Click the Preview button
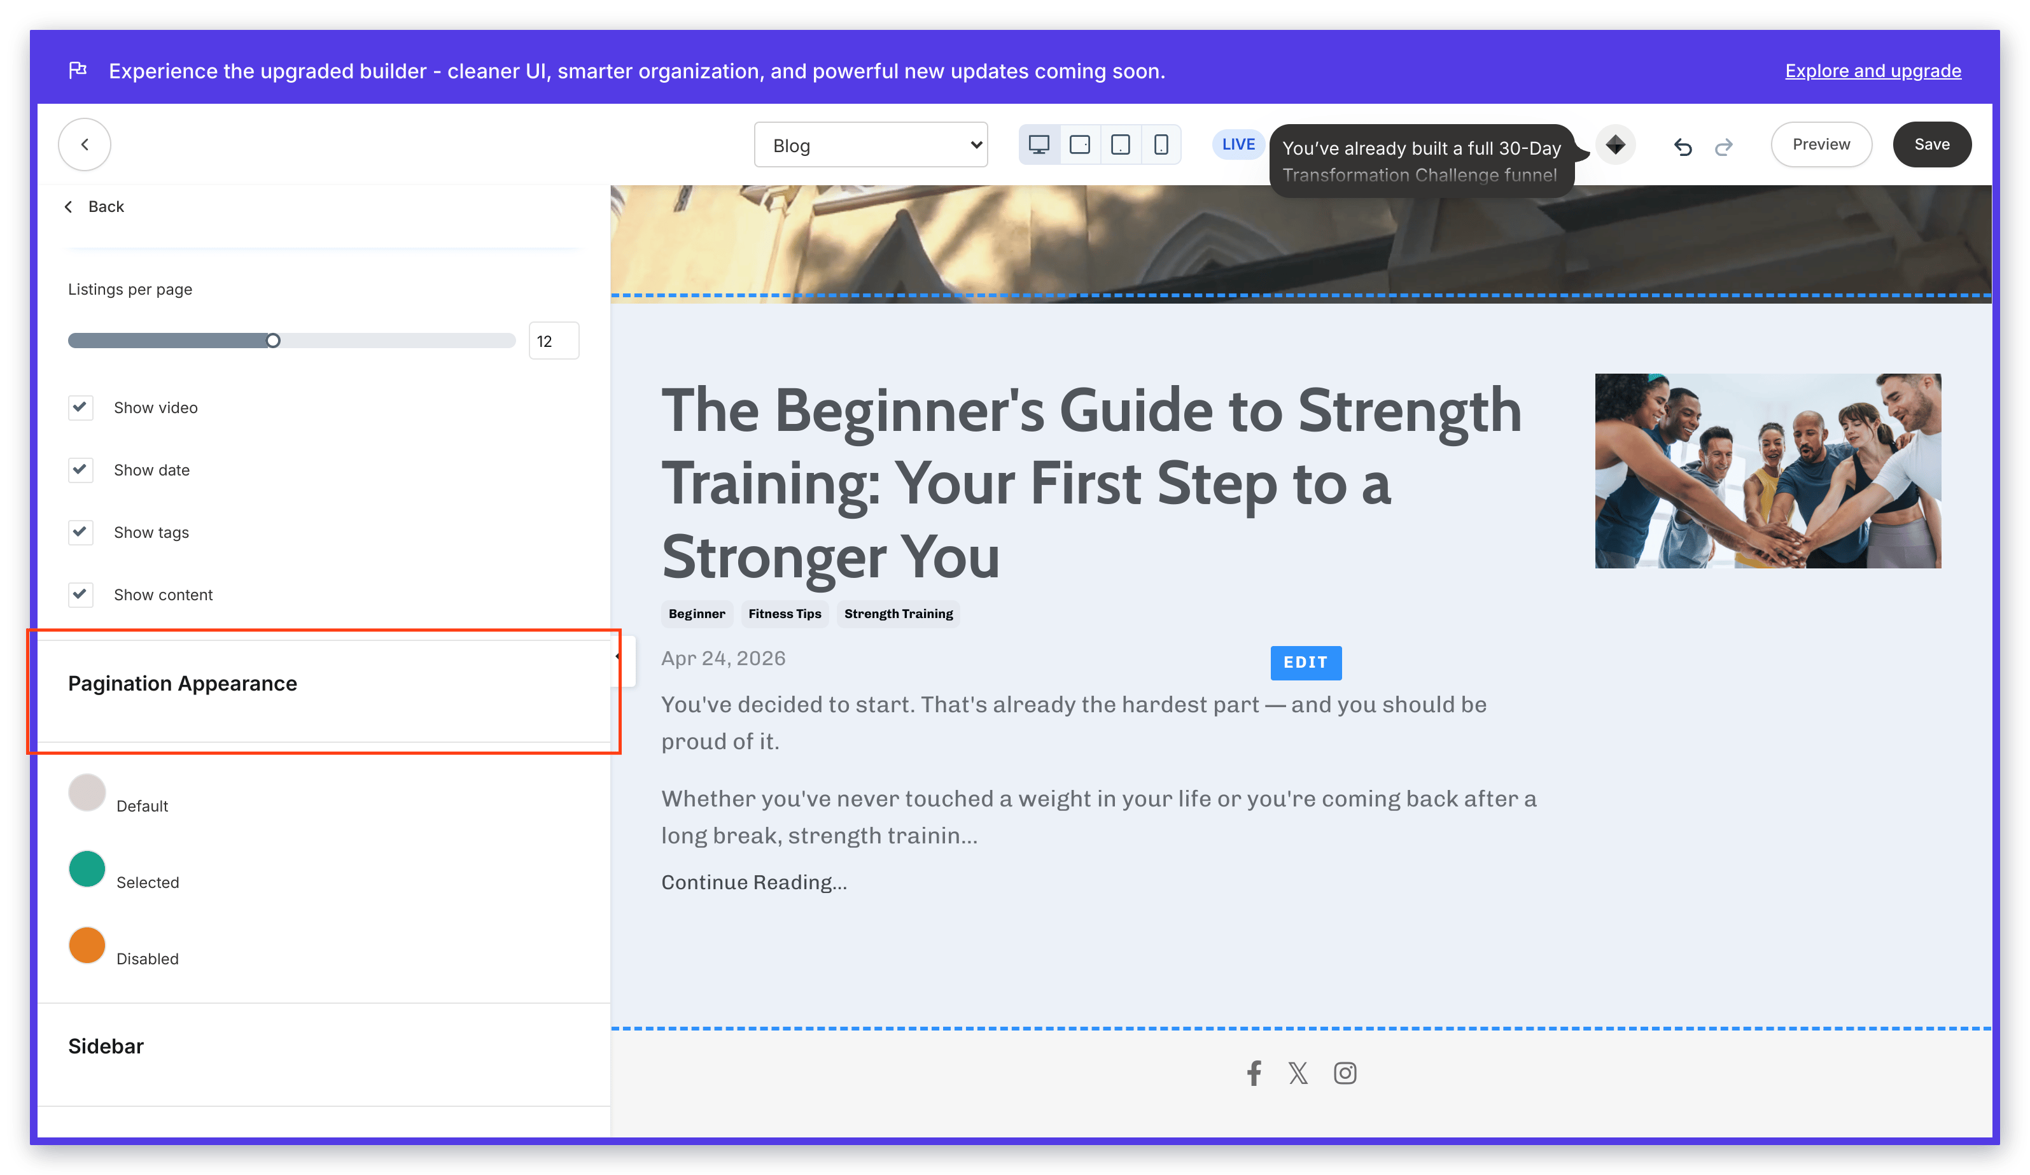This screenshot has width=2030, height=1175. click(x=1821, y=144)
